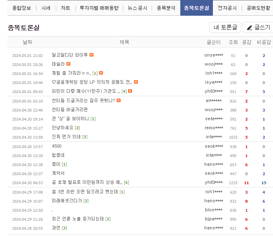273x238 pixels.
Task: Open post 안녕하세요
Action: click(62, 128)
